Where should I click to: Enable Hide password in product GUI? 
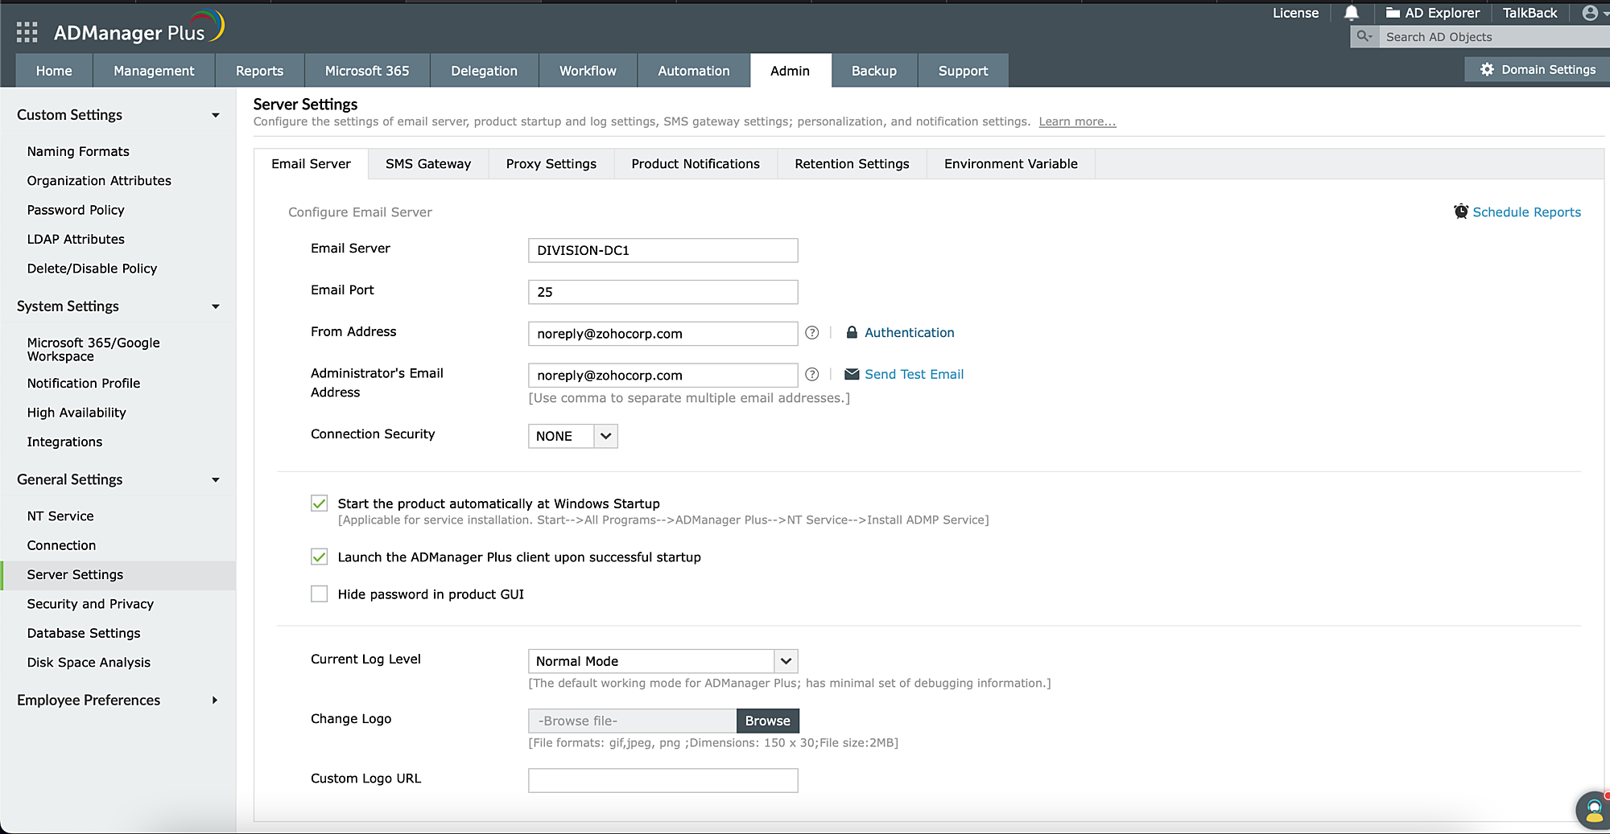320,594
